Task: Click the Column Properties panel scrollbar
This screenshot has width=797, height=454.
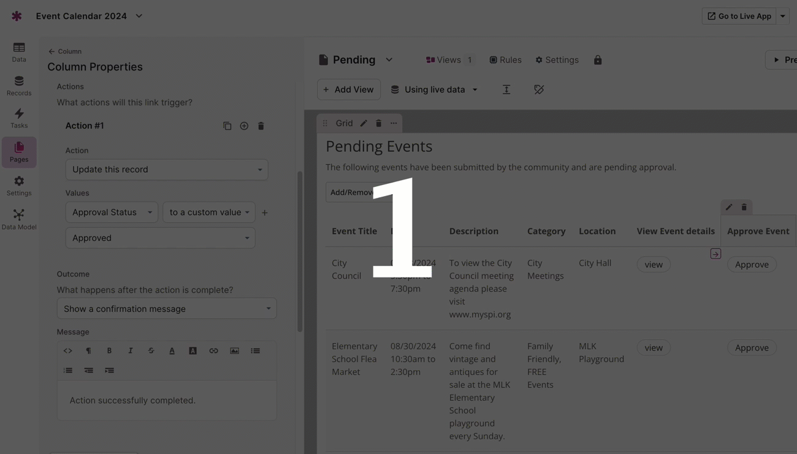Action: tap(300, 245)
